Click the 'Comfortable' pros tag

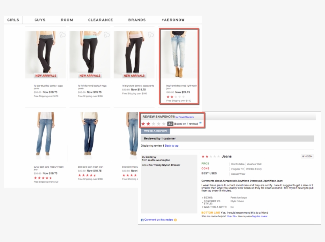coord(237,164)
